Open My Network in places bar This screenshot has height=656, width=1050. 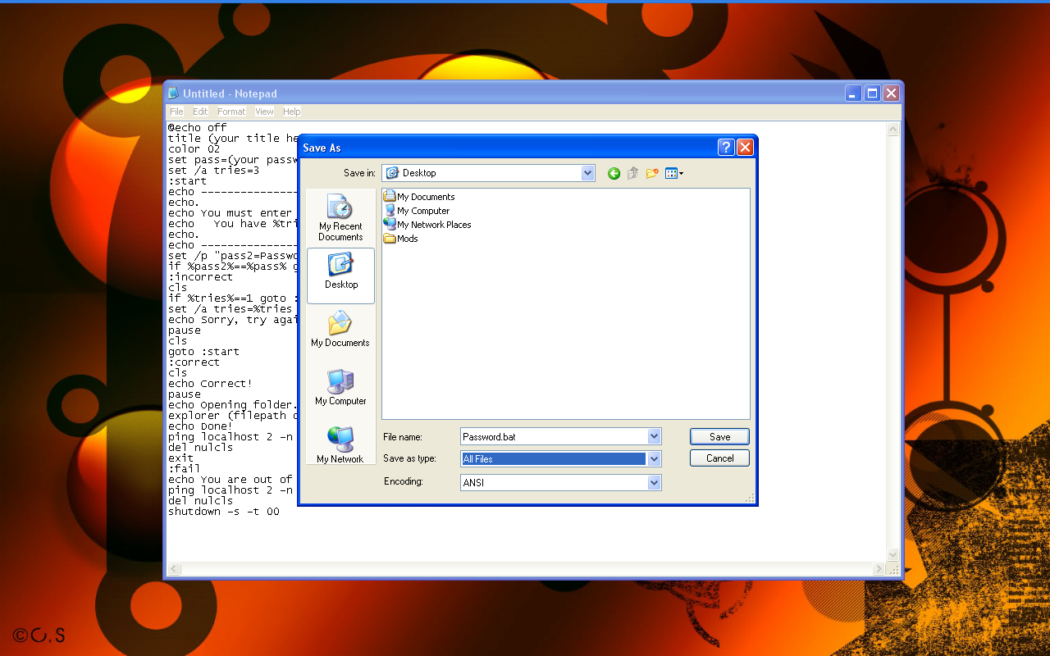tap(340, 446)
